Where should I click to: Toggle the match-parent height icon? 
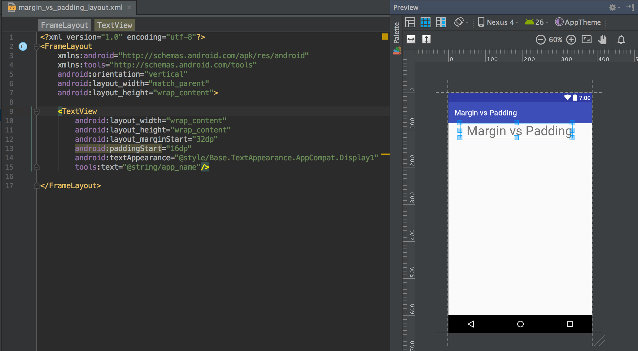point(426,39)
